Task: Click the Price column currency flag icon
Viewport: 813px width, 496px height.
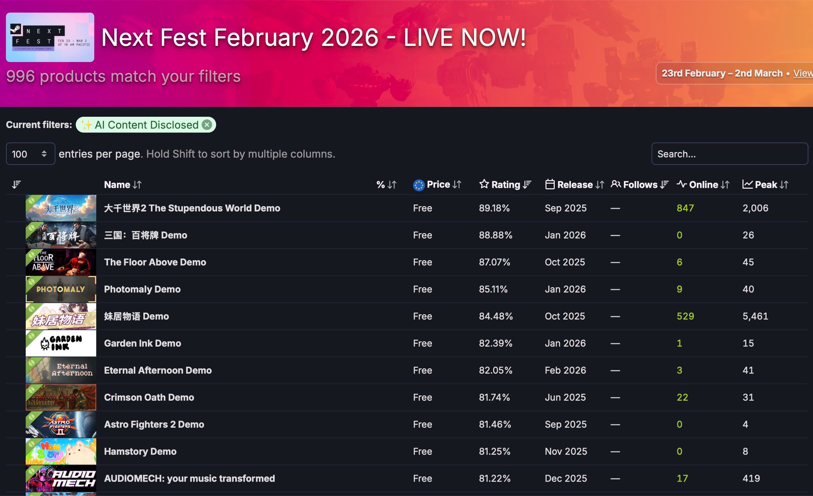Action: pyautogui.click(x=418, y=185)
